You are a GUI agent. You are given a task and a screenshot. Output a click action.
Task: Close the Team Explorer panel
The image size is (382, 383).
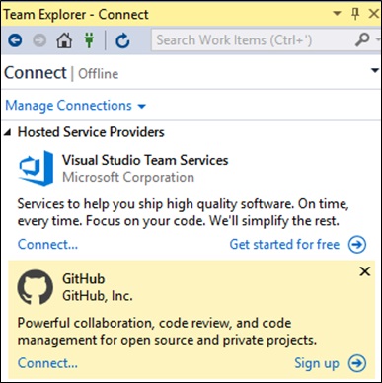(x=374, y=14)
